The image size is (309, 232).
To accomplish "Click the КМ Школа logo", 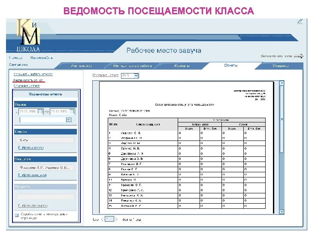I will (x=29, y=35).
